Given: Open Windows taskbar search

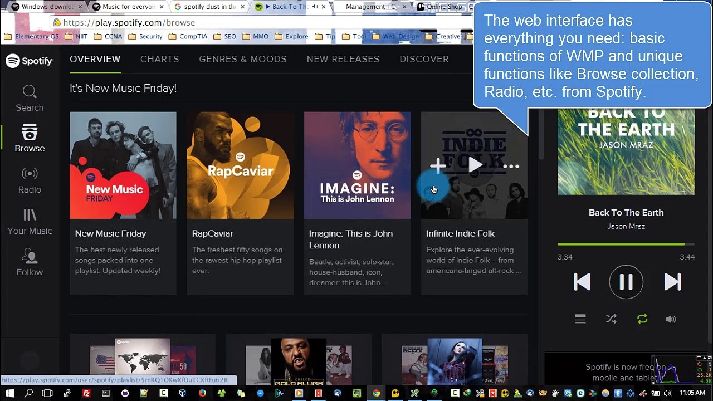Looking at the screenshot, I should pos(28,393).
